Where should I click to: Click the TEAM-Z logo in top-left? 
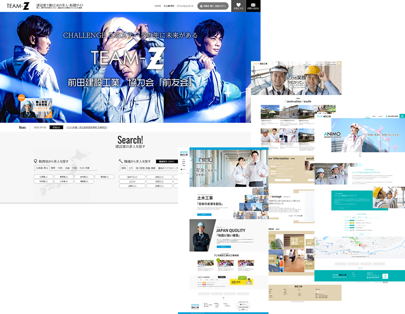(x=18, y=6)
